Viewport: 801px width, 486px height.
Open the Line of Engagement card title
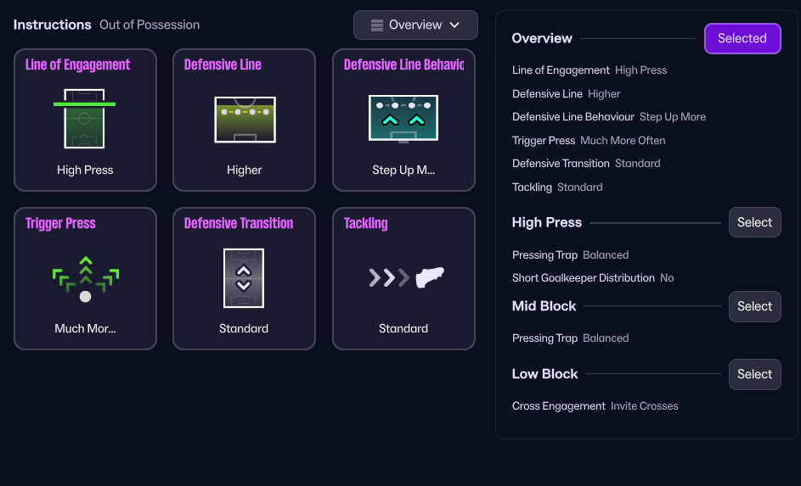78,64
